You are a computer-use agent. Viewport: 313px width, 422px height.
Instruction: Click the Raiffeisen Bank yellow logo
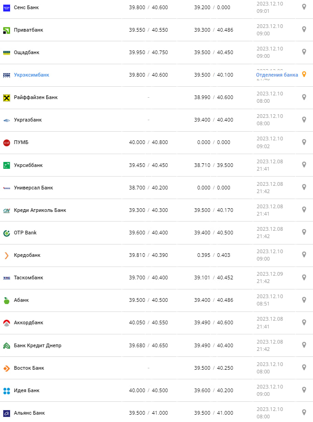click(x=6, y=98)
